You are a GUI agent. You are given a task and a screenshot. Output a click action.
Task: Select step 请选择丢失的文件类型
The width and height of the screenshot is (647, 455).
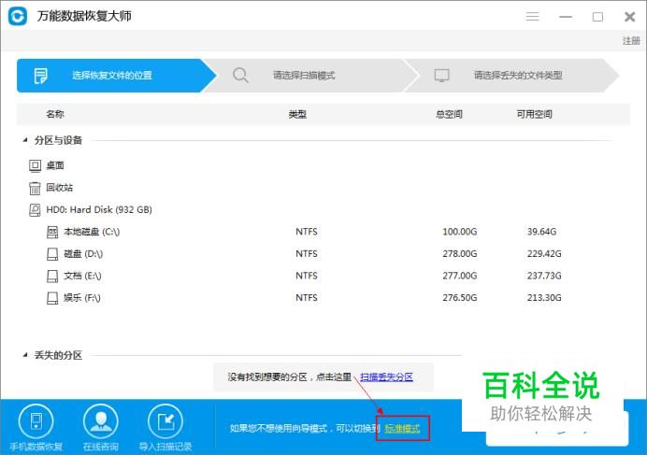click(513, 76)
